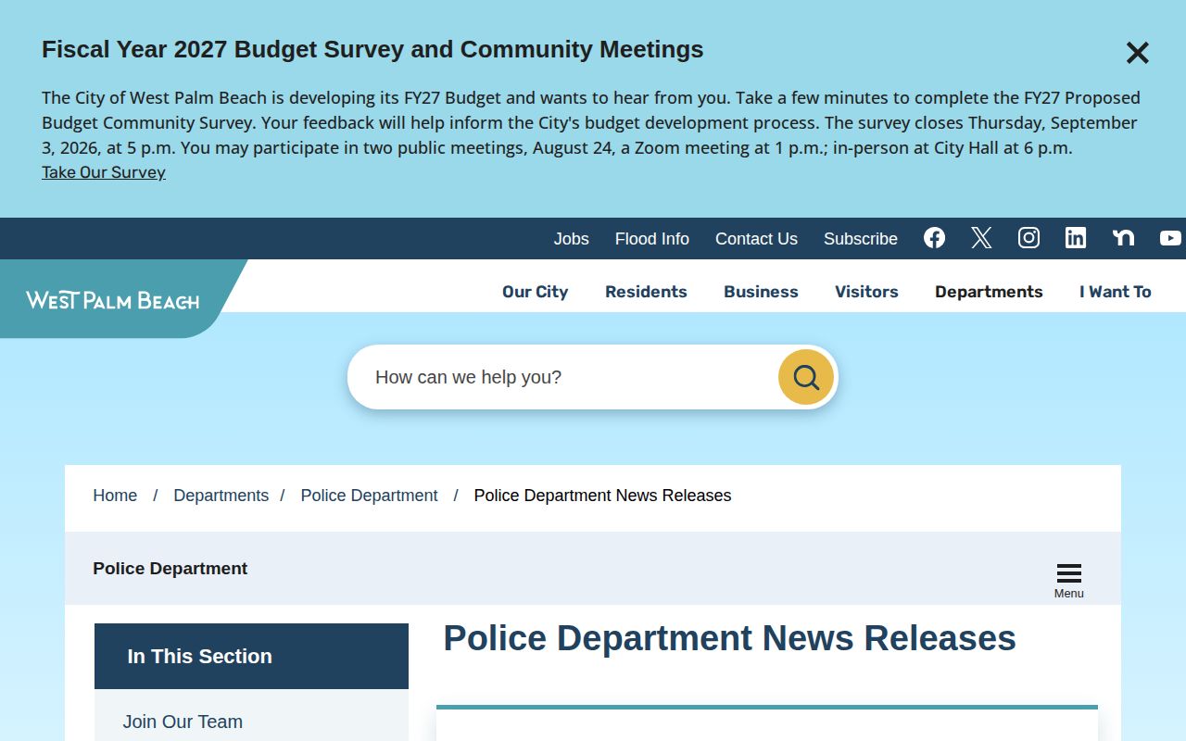1186x741 pixels.
Task: Open the Our City menu
Action: click(535, 292)
